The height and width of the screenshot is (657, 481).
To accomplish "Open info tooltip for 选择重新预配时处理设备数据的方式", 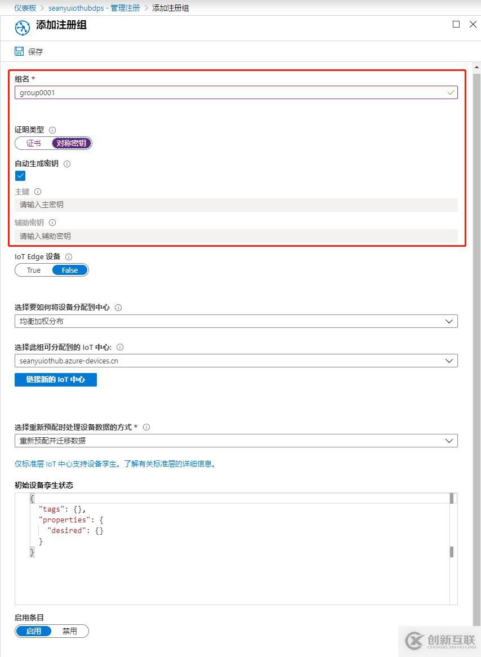I will coord(146,427).
